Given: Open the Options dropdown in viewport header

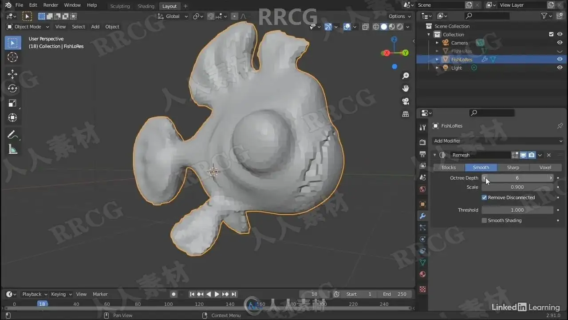Looking at the screenshot, I should pyautogui.click(x=399, y=16).
